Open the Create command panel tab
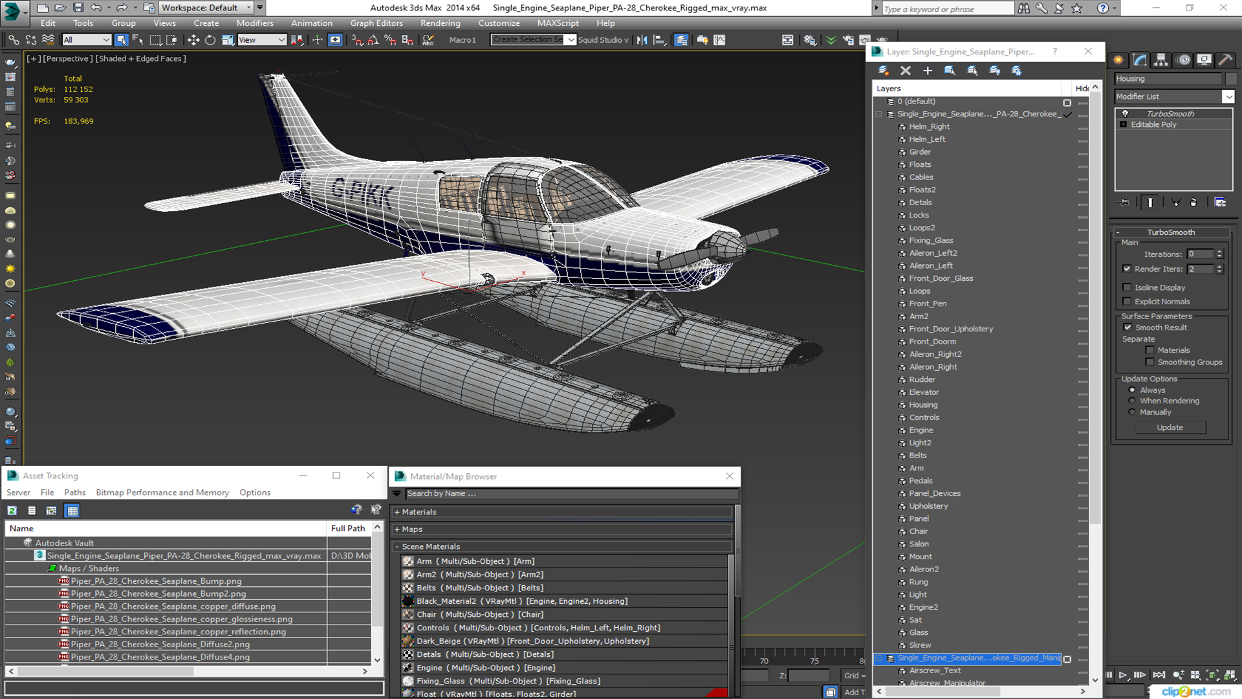This screenshot has height=699, width=1242. [x=1118, y=60]
